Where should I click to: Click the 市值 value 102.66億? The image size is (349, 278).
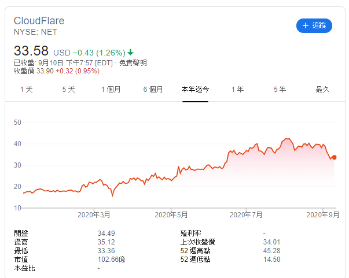point(111,260)
